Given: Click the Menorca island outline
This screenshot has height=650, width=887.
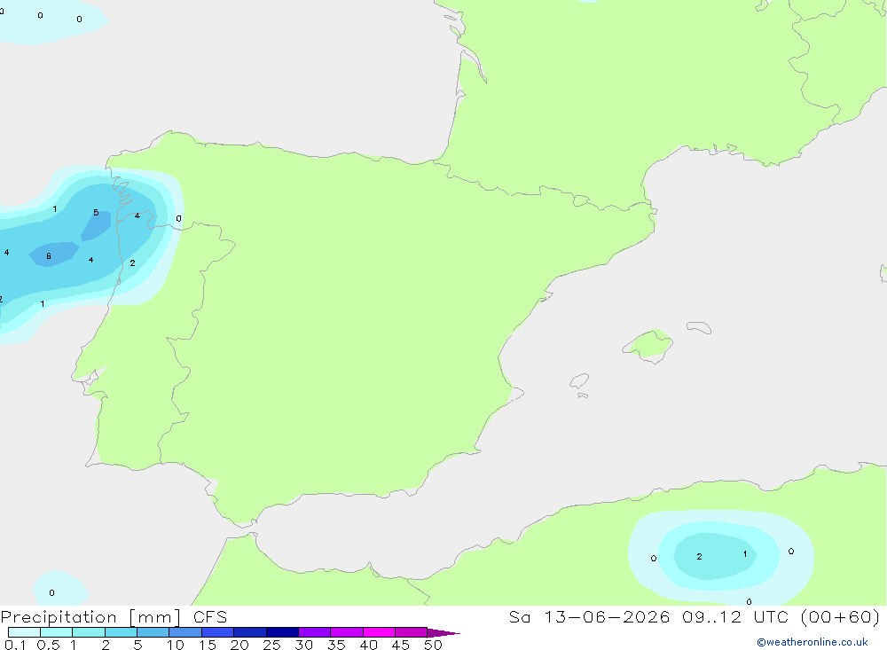Looking at the screenshot, I should [x=699, y=327].
